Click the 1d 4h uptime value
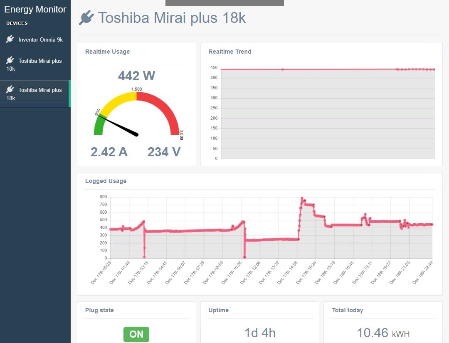449x343 pixels. coord(260,333)
